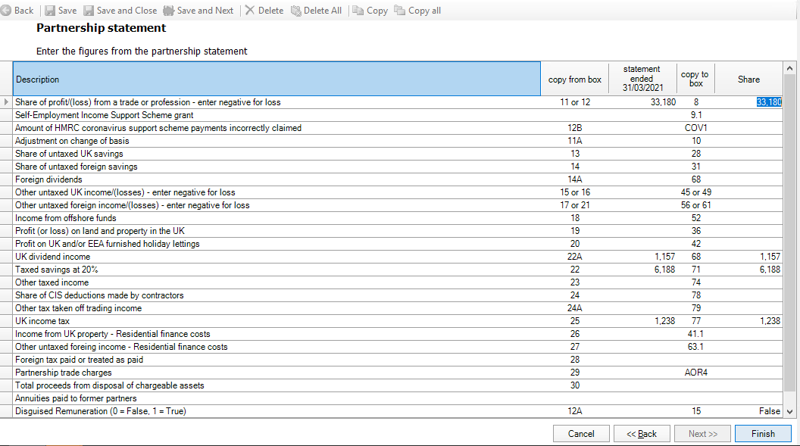
Task: Click the Share cell for Taxed savings at 20%
Action: [748, 269]
